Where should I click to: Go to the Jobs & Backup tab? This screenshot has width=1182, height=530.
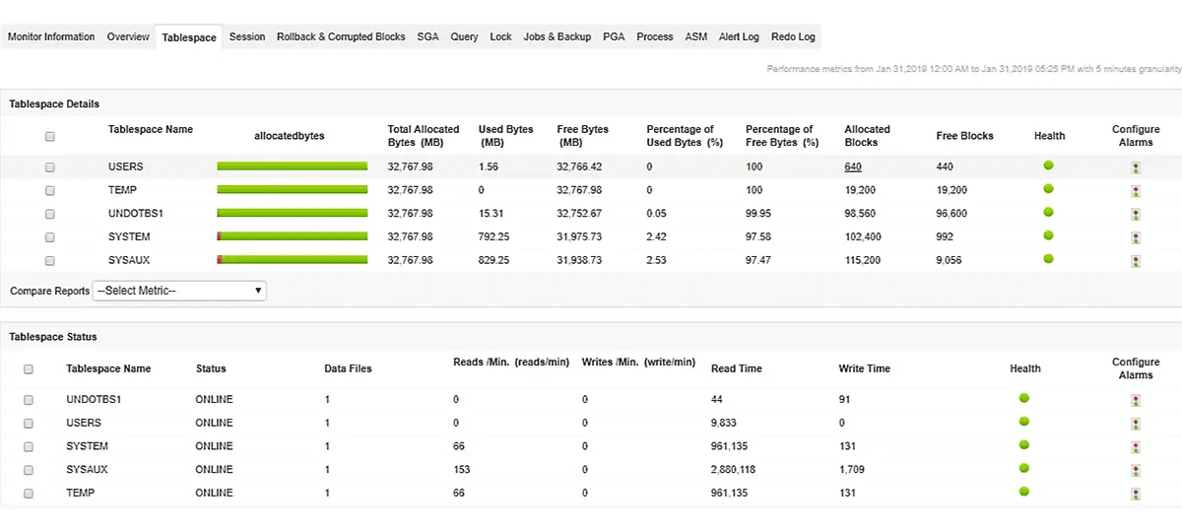click(x=558, y=37)
